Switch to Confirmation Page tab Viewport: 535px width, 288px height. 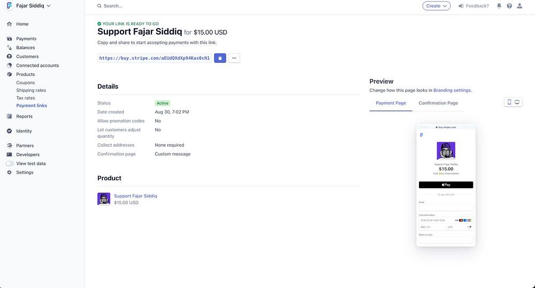tap(438, 103)
